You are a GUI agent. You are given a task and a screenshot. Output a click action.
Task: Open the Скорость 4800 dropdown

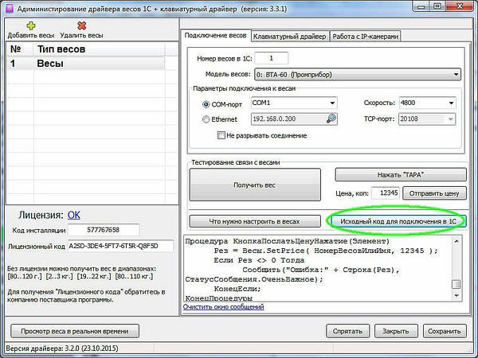click(451, 103)
